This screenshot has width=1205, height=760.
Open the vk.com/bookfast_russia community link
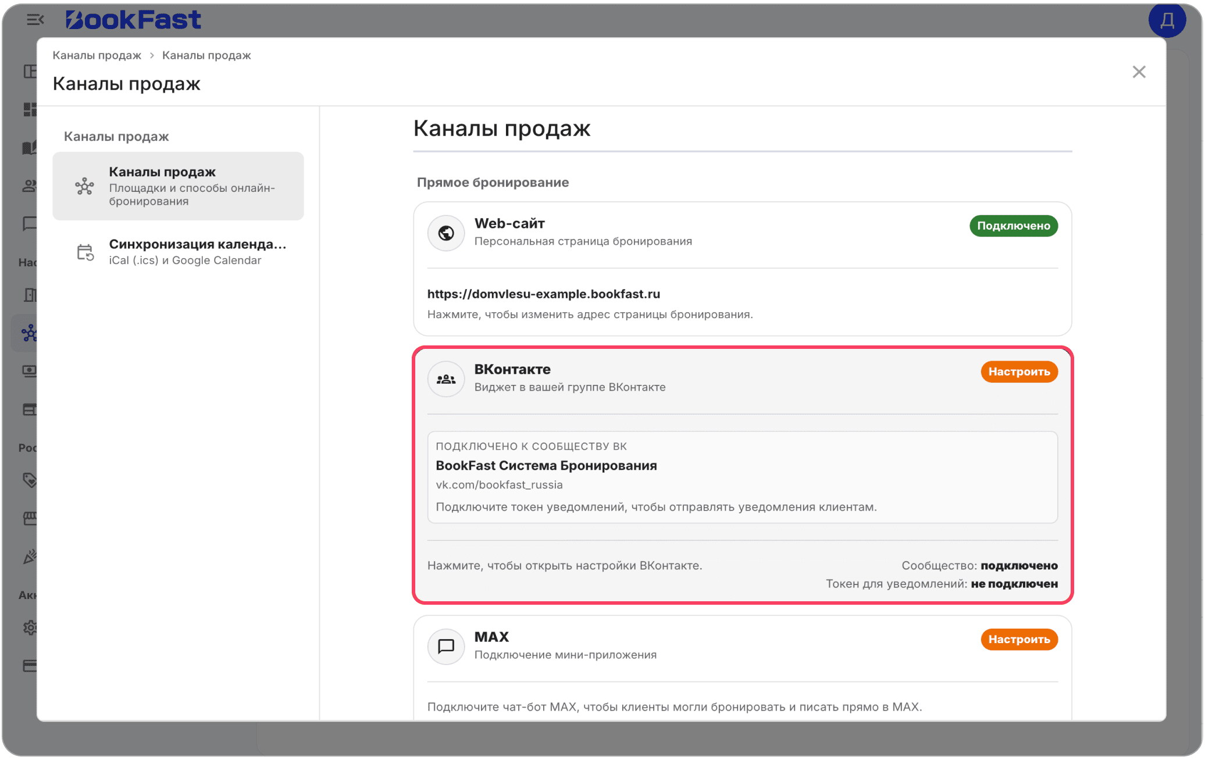click(x=499, y=485)
